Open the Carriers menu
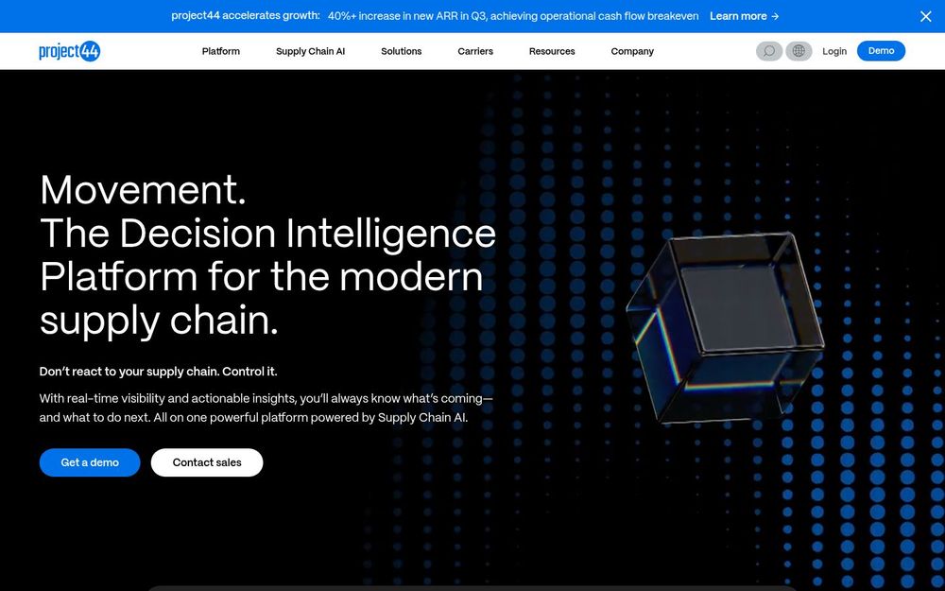Image resolution: width=945 pixels, height=591 pixels. 475,51
